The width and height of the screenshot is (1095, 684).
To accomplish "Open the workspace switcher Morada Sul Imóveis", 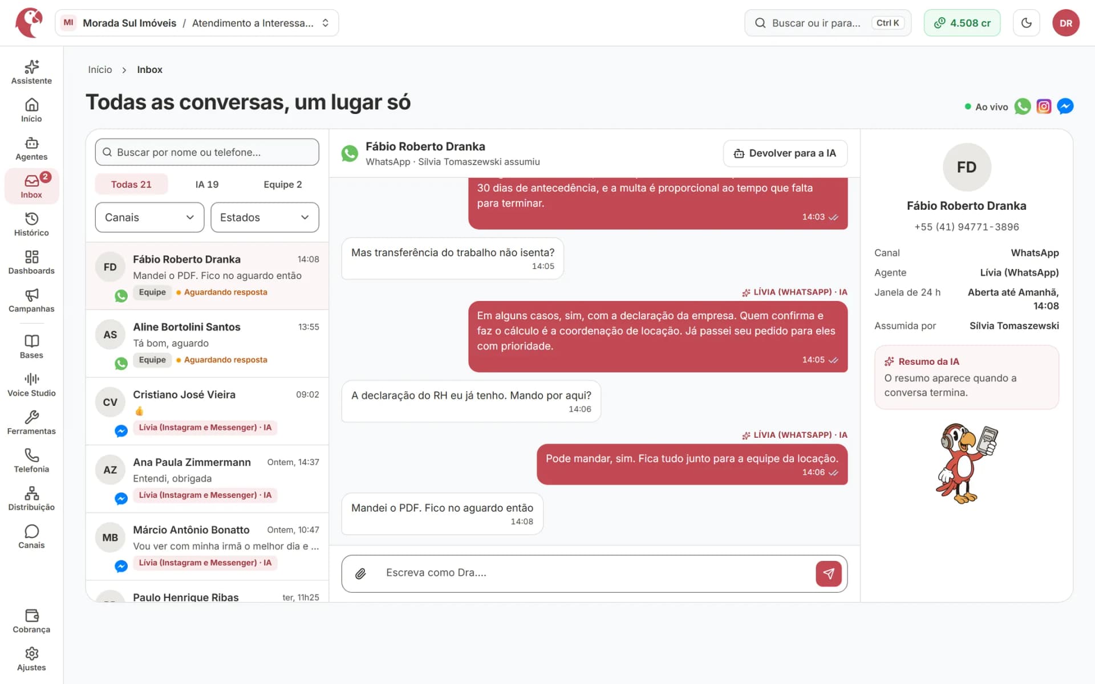I will pyautogui.click(x=197, y=23).
